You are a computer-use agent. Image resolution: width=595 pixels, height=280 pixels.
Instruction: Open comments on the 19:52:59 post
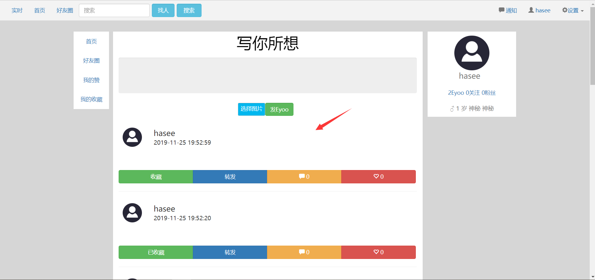point(304,177)
